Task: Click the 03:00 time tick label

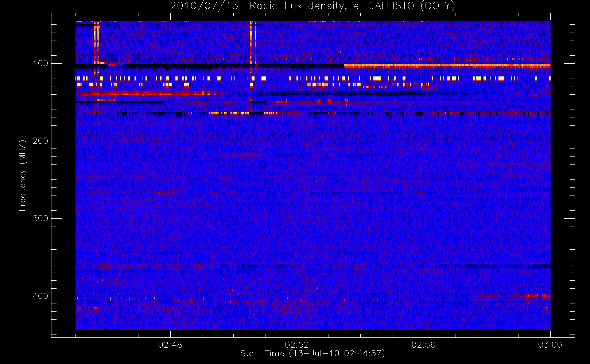Action: 550,345
